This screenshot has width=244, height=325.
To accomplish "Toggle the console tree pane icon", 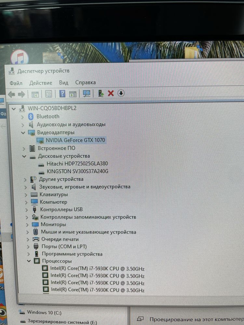I will 35,94.
